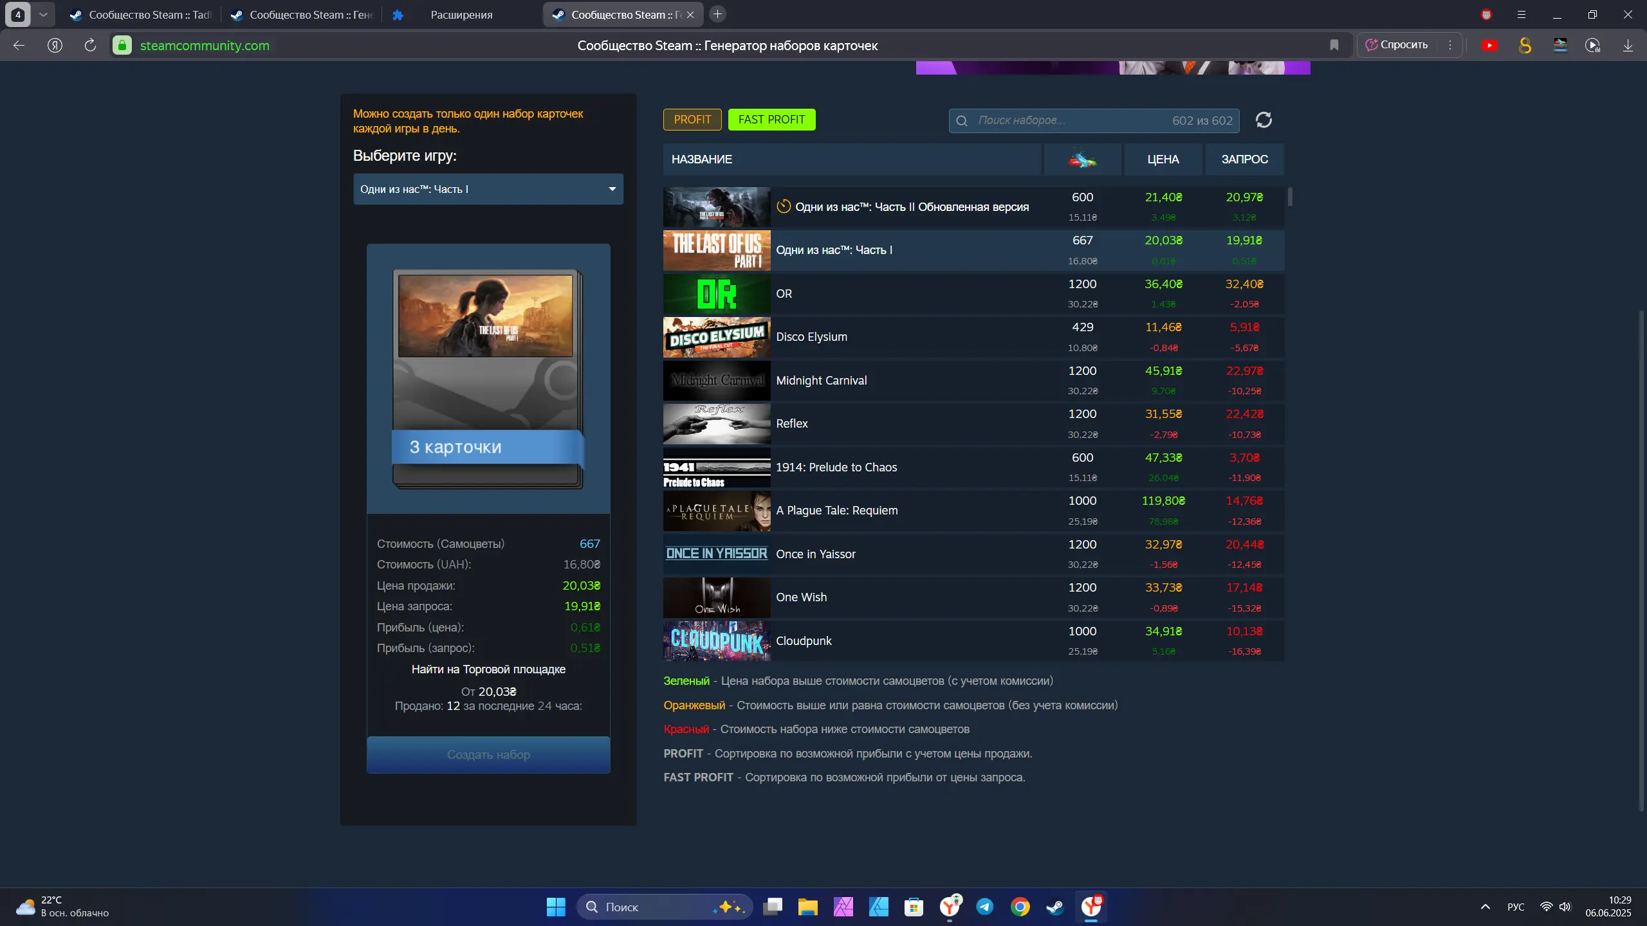Image resolution: width=1647 pixels, height=926 pixels.
Task: Open the browser hamburger menu
Action: click(x=1522, y=14)
